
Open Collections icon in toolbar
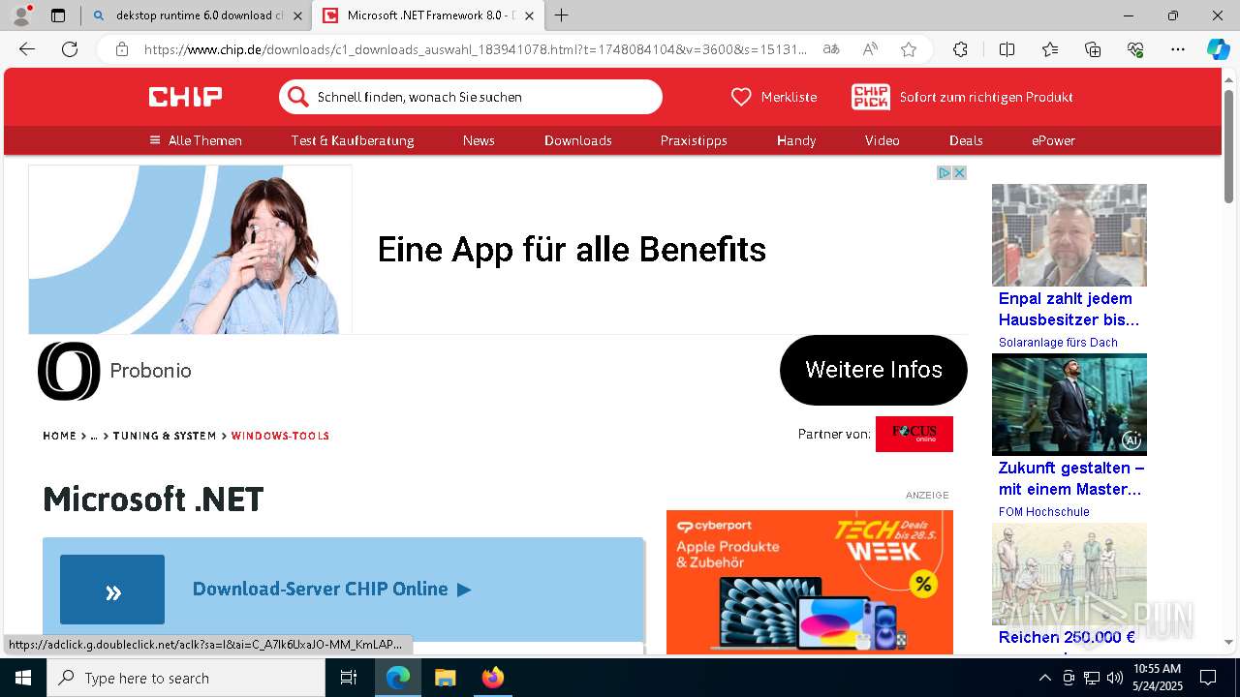(1093, 49)
